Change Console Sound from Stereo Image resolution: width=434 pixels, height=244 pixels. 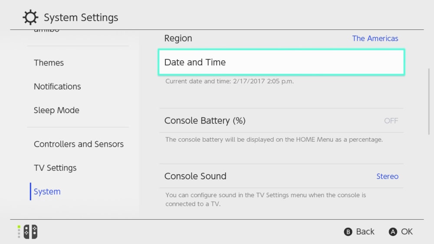[x=387, y=176]
